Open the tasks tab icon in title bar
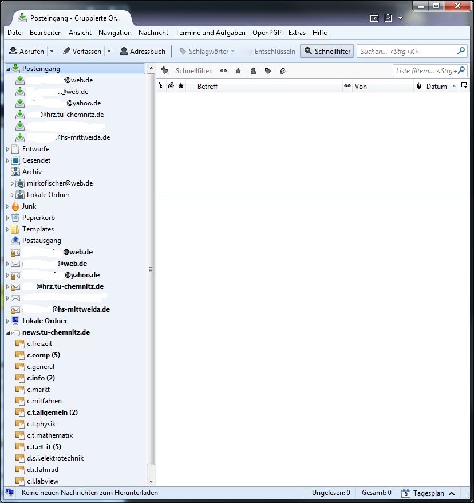474x503 pixels. click(388, 18)
